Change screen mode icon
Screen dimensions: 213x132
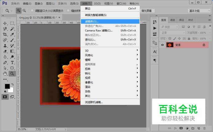click(12, 97)
